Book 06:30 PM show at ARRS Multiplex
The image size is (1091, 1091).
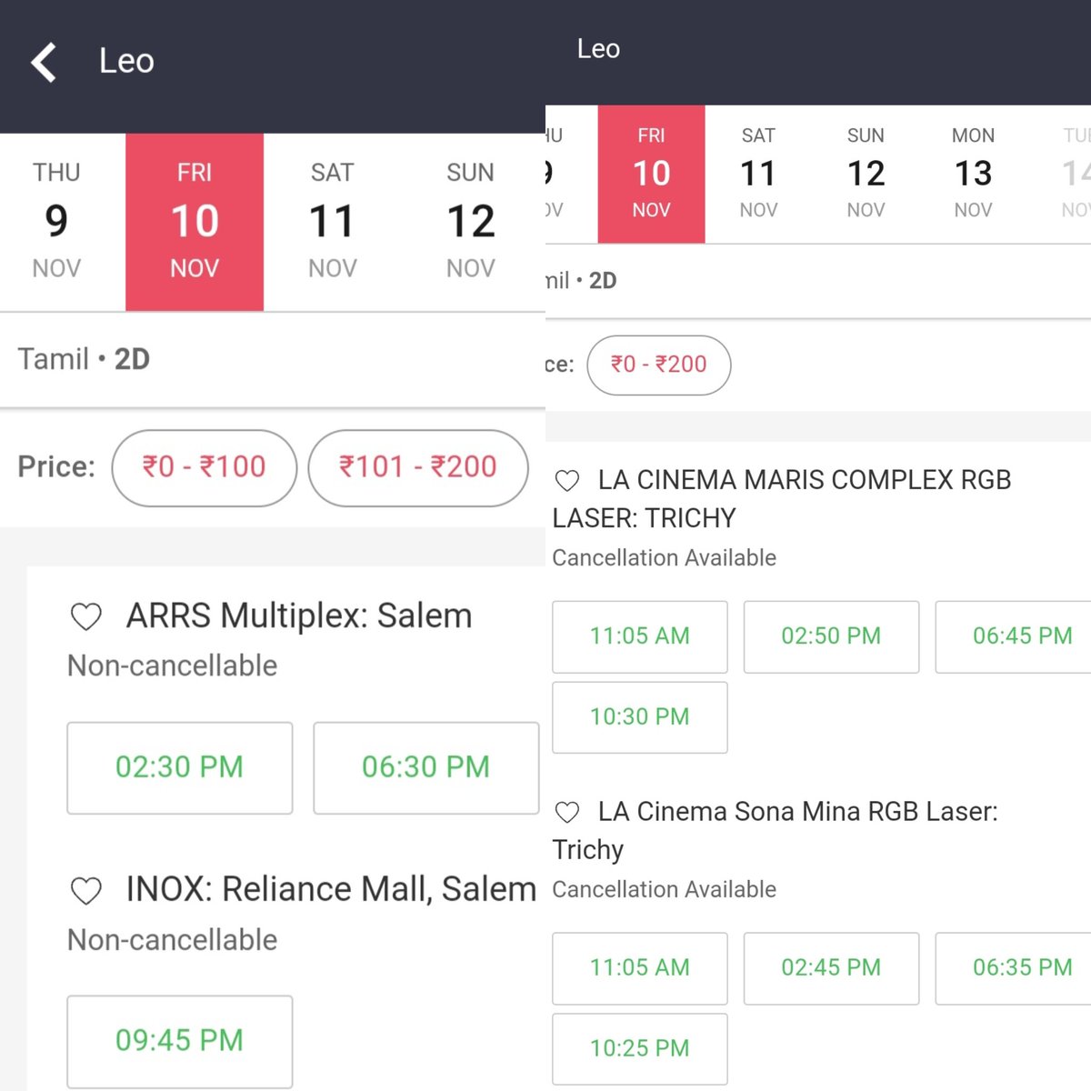click(x=426, y=767)
